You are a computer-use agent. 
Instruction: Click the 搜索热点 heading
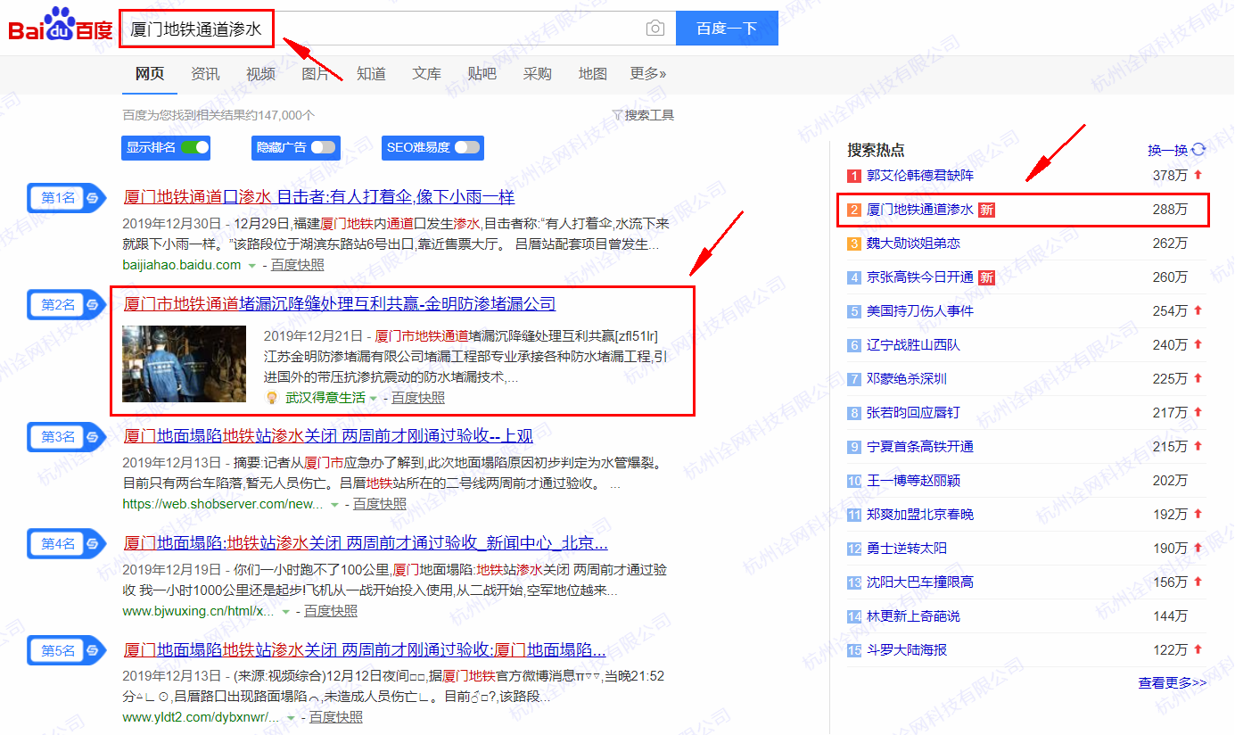tap(876, 150)
